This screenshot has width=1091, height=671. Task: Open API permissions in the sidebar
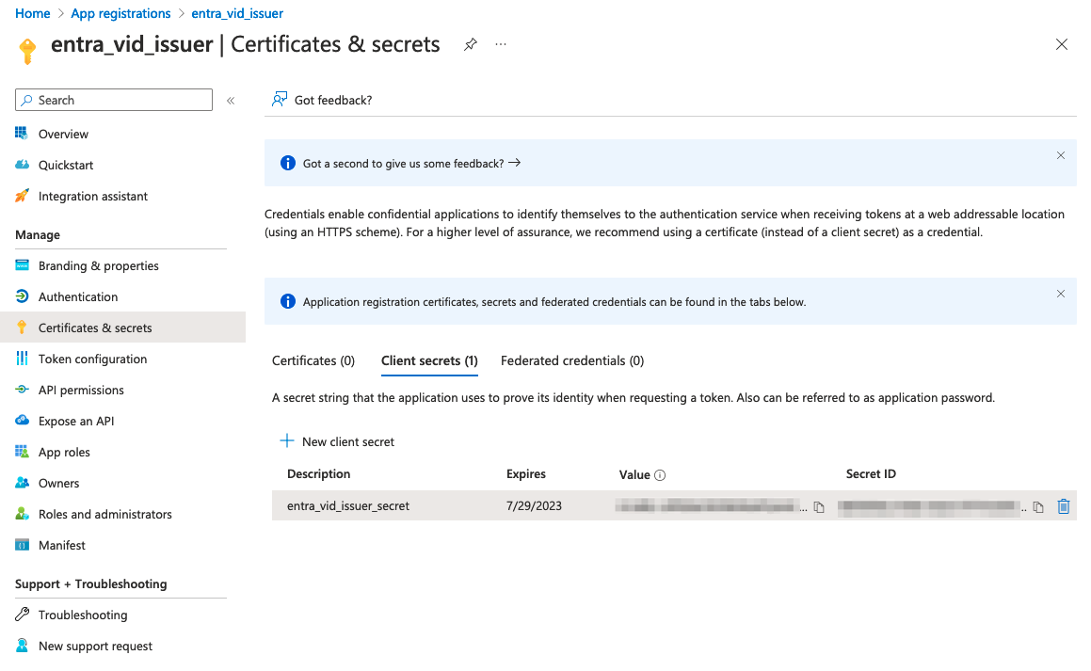click(81, 390)
